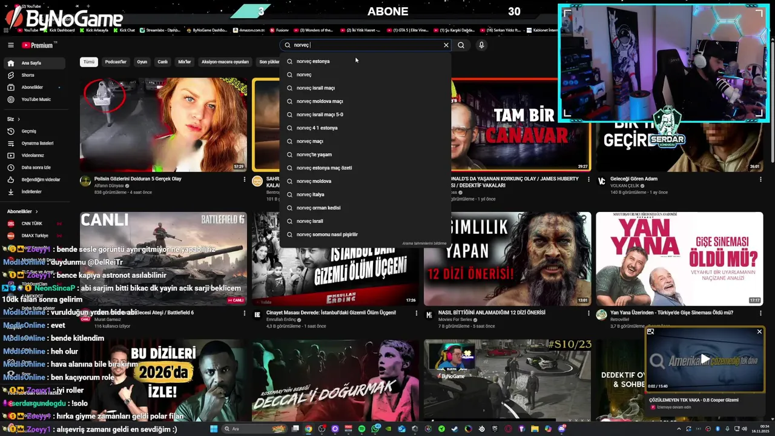775x436 pixels.
Task: Open Daha sonra izle list
Action: point(35,167)
